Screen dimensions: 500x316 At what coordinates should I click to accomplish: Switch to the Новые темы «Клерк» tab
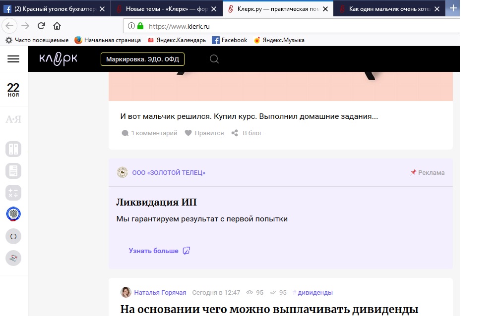pos(166,8)
